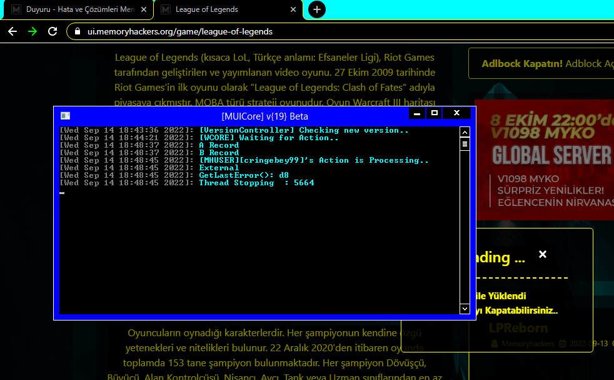The height and width of the screenshot is (380, 614).
Task: Click the 'Yüklendi' popup text
Action: 506,295
